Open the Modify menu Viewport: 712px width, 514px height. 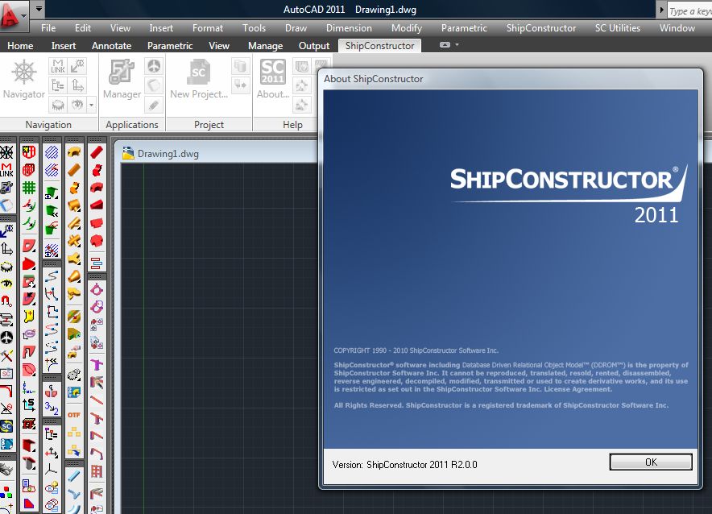coord(407,27)
